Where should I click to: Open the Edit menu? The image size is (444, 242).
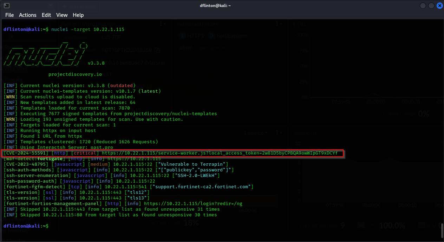coord(46,15)
